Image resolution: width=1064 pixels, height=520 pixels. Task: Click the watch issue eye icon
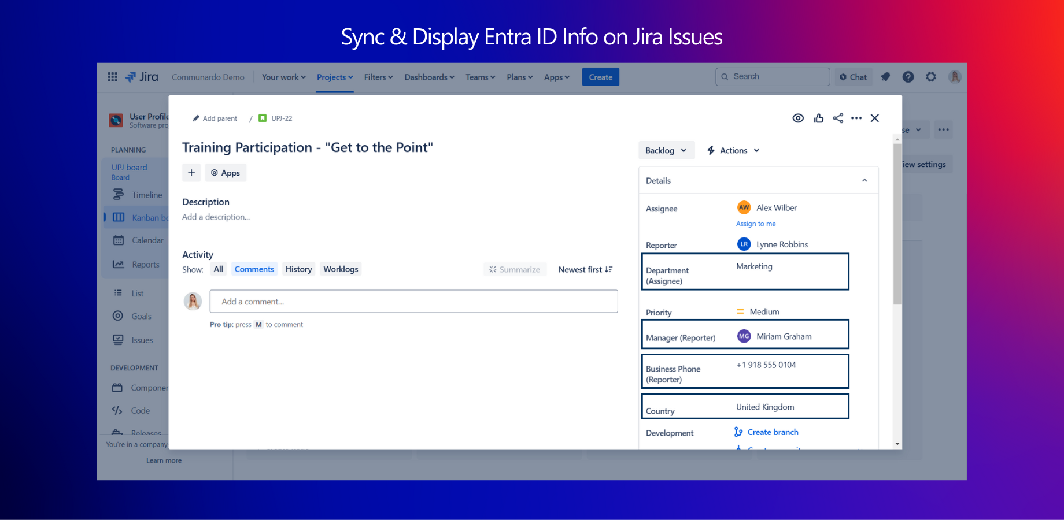coord(798,118)
